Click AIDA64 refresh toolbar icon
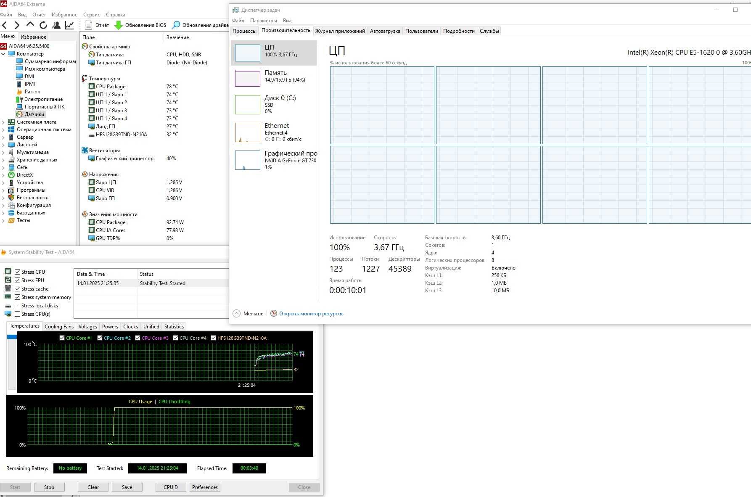 pos(43,25)
